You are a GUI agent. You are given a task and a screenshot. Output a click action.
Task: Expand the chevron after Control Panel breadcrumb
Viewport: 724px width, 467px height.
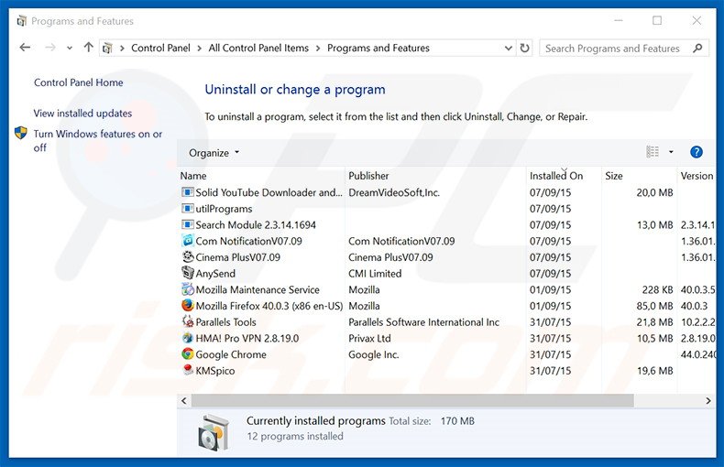click(199, 48)
